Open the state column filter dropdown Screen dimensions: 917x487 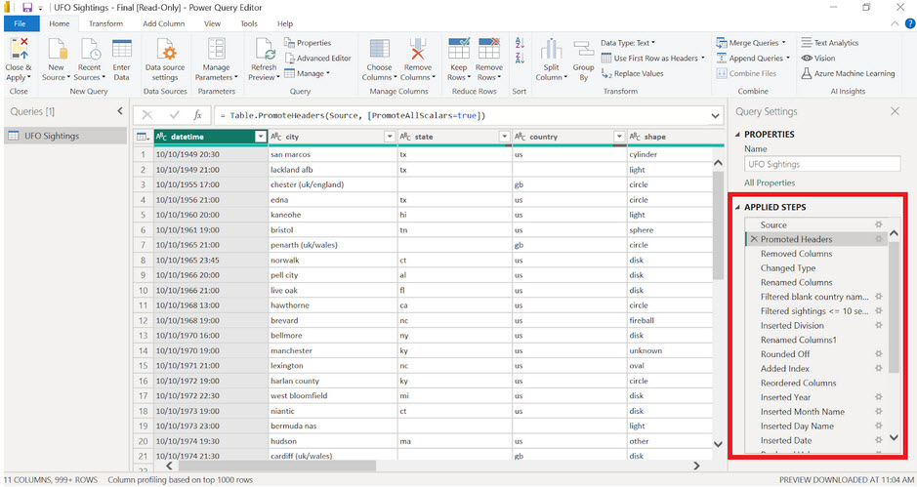504,137
